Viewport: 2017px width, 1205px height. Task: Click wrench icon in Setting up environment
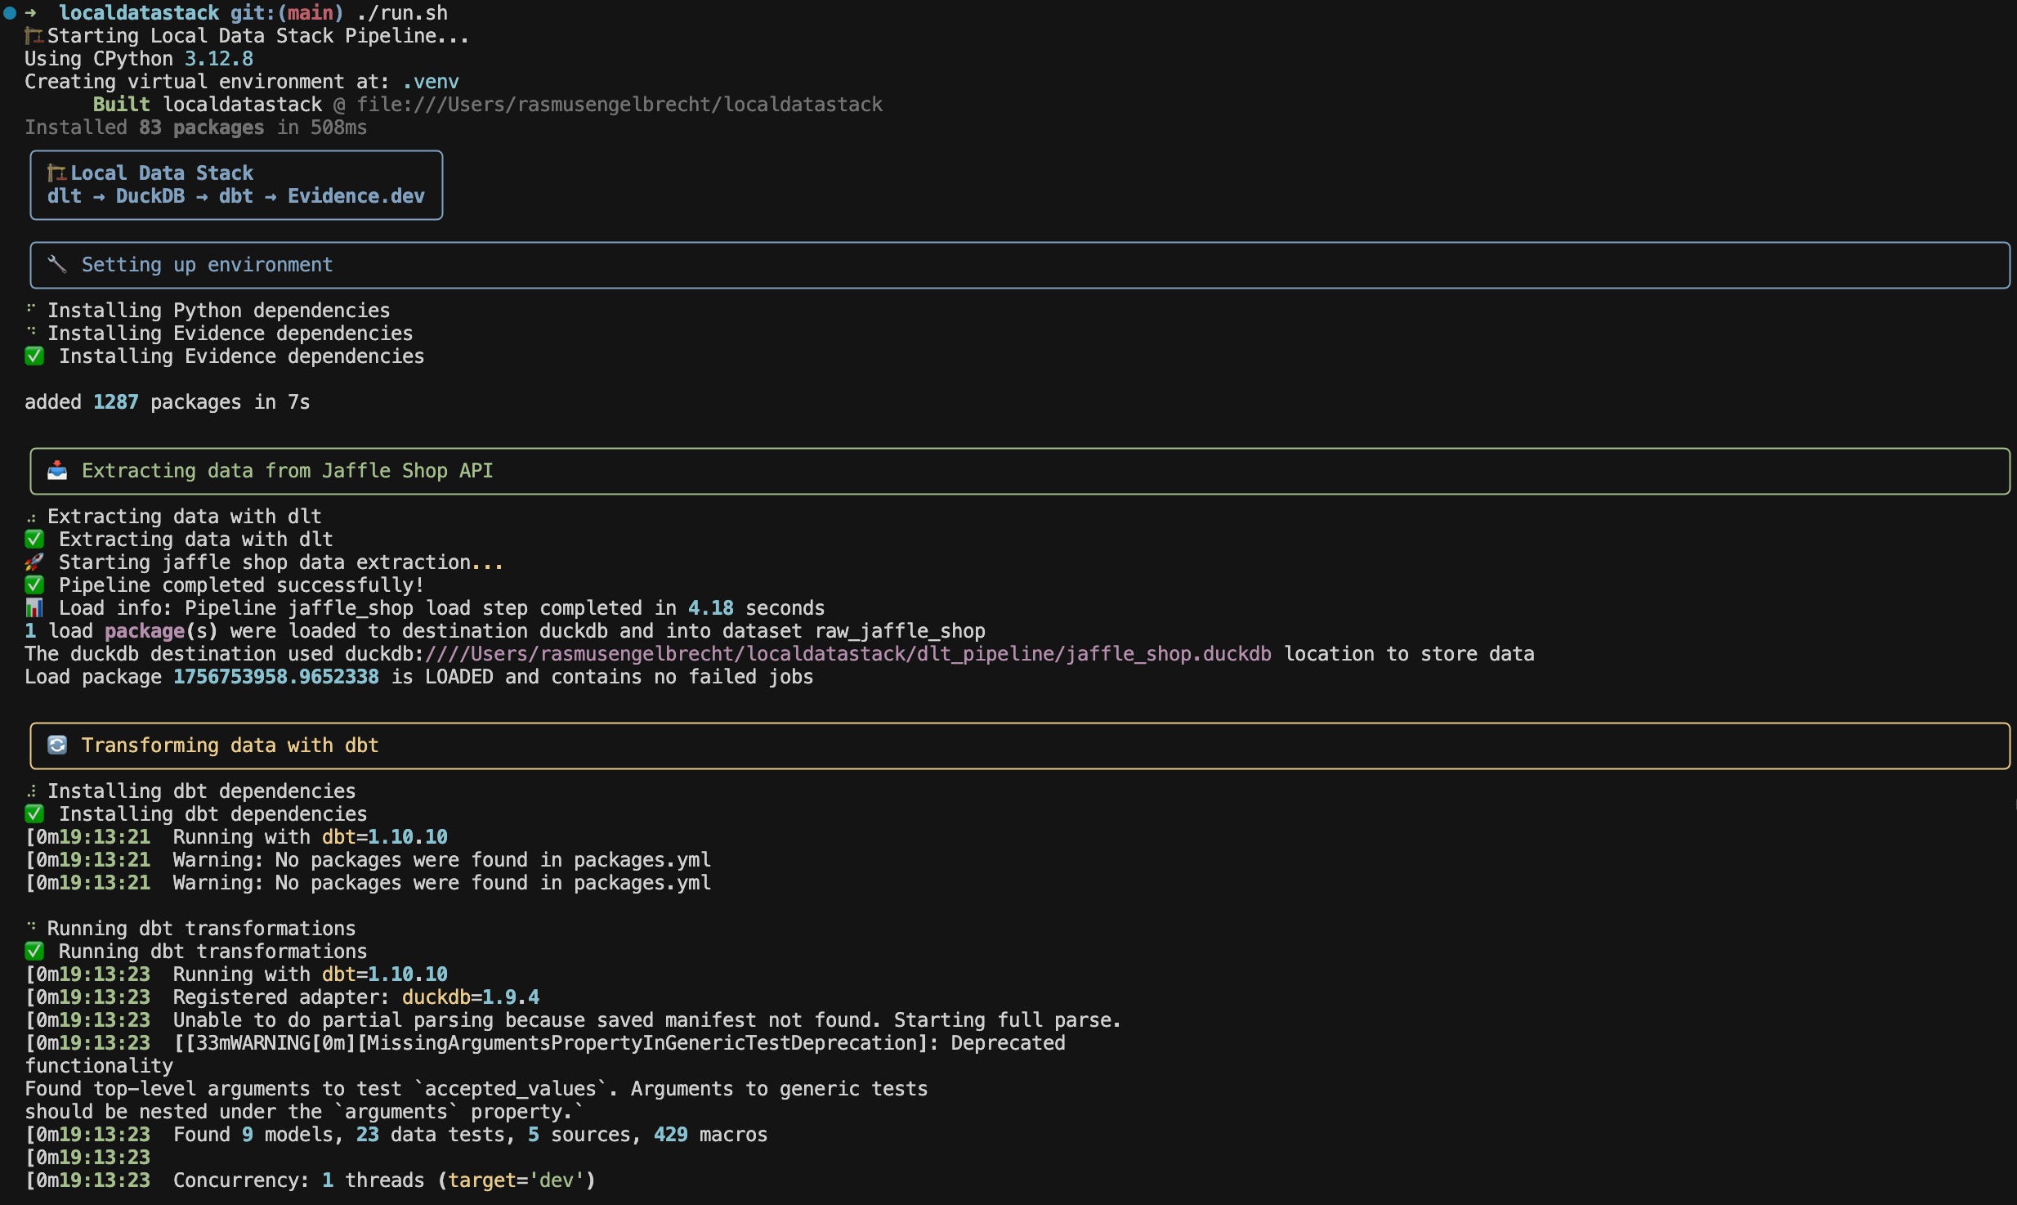click(x=56, y=265)
